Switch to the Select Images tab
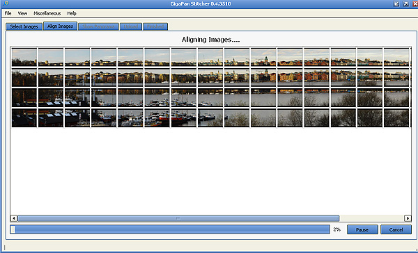This screenshot has width=418, height=253. [x=24, y=26]
